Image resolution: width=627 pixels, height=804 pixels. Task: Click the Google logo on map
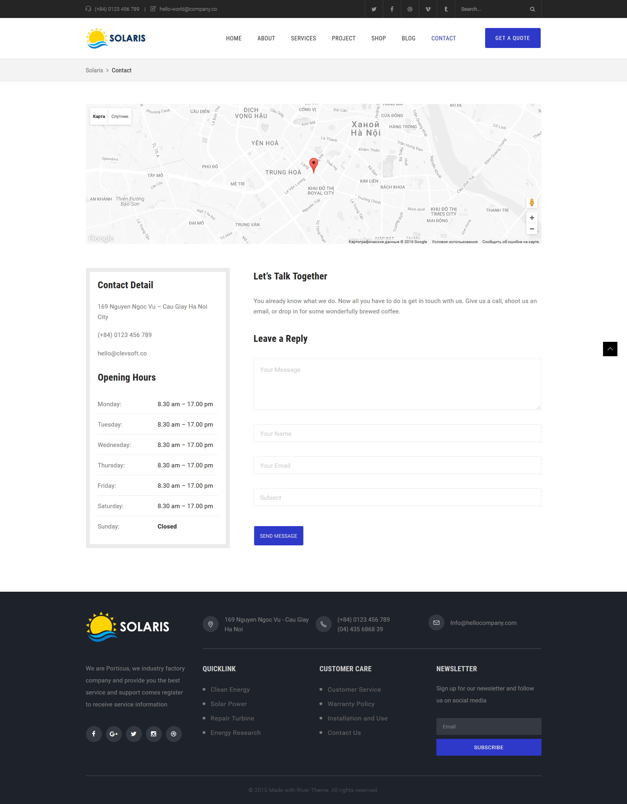[101, 238]
